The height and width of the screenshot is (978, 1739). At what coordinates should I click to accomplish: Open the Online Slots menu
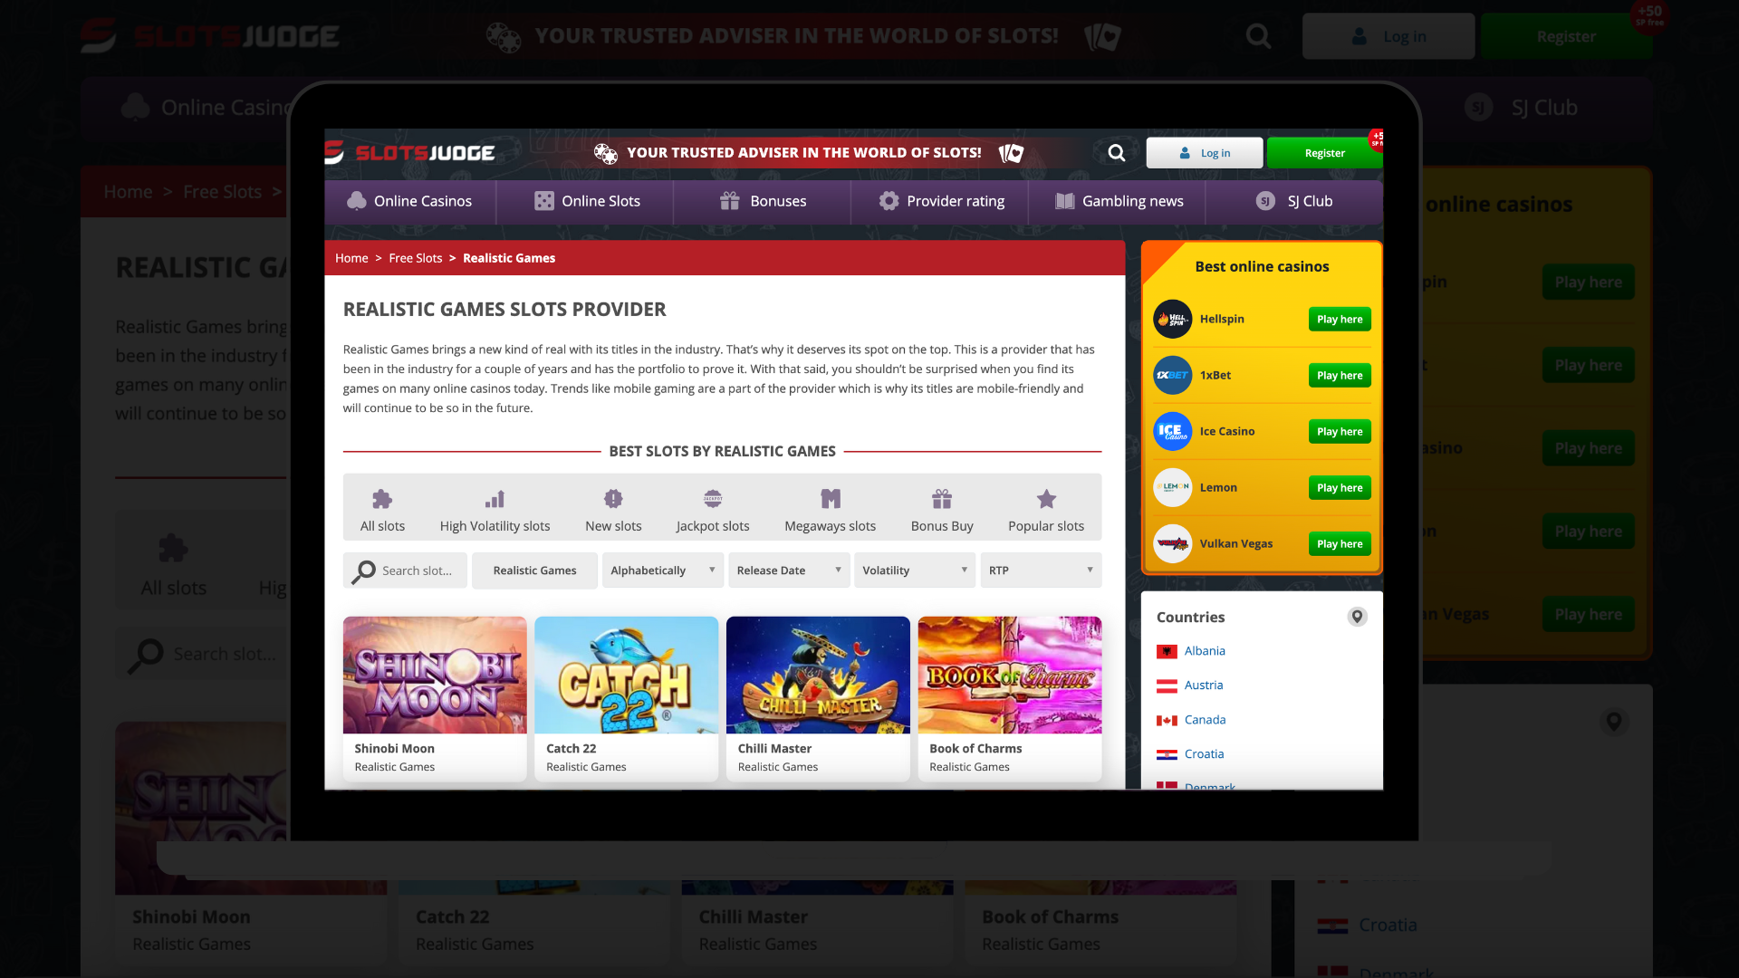click(586, 201)
